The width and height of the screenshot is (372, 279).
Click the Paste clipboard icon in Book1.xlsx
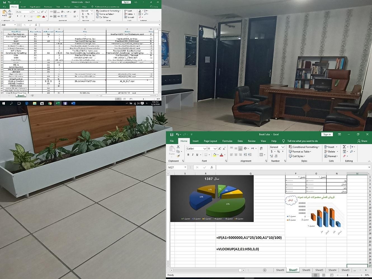pyautogui.click(x=172, y=149)
